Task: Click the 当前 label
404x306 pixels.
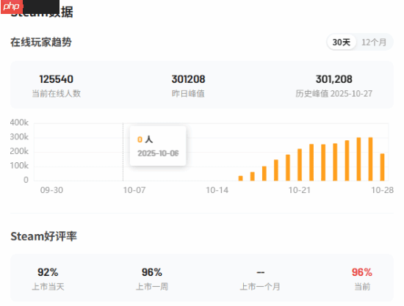Action: tap(362, 286)
